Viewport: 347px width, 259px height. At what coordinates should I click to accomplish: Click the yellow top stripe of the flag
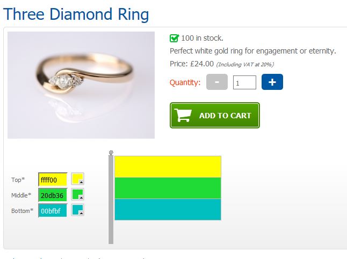coord(168,166)
